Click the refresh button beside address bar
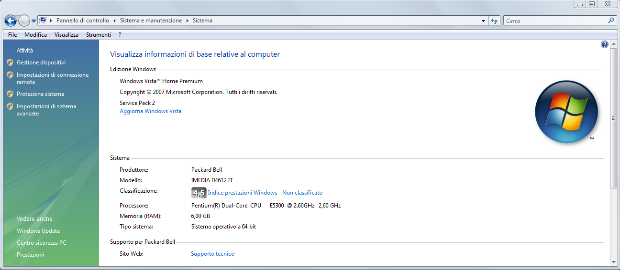The image size is (620, 270). click(x=494, y=21)
